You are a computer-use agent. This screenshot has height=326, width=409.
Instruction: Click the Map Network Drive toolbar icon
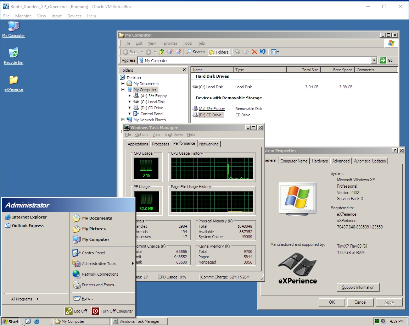coord(170,52)
